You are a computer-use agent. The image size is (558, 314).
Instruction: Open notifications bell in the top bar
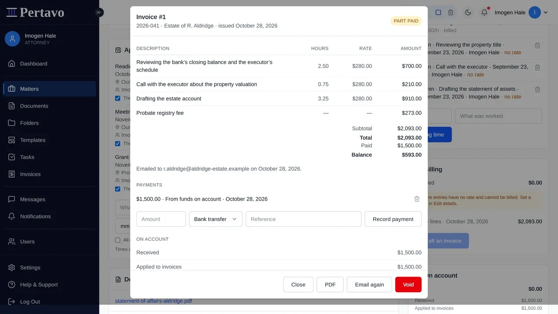[484, 13]
